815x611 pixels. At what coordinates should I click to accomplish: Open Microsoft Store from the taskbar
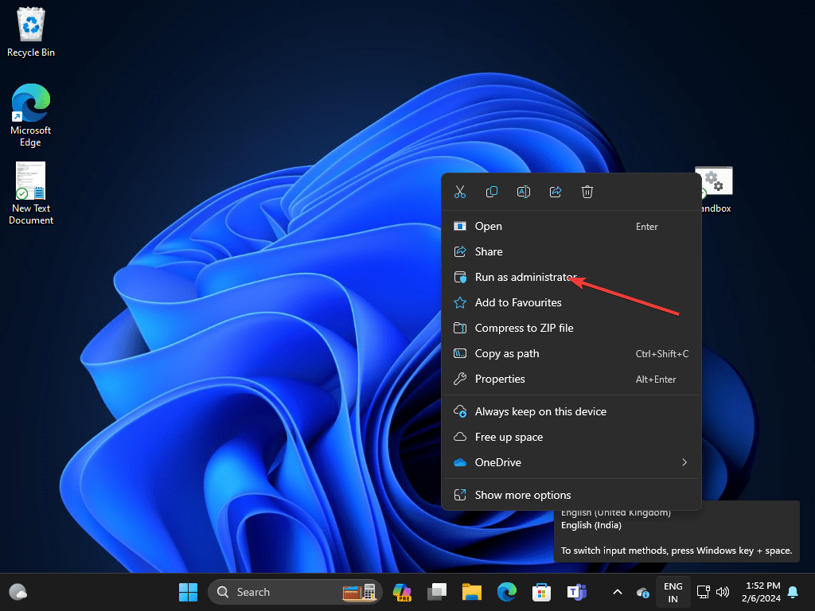point(541,592)
